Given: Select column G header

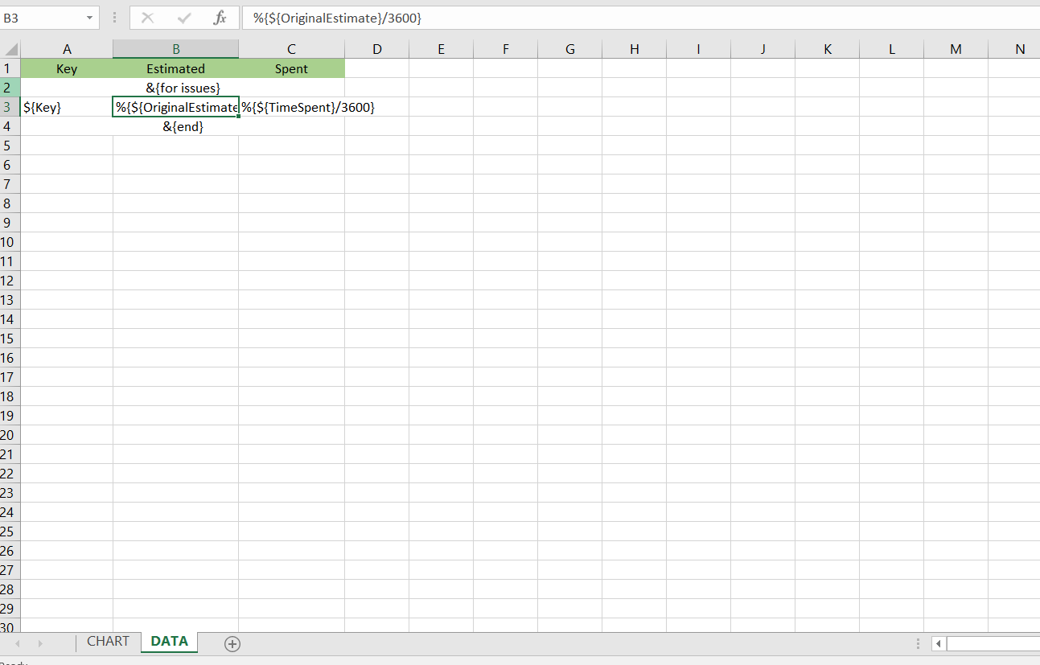Looking at the screenshot, I should click(x=569, y=49).
